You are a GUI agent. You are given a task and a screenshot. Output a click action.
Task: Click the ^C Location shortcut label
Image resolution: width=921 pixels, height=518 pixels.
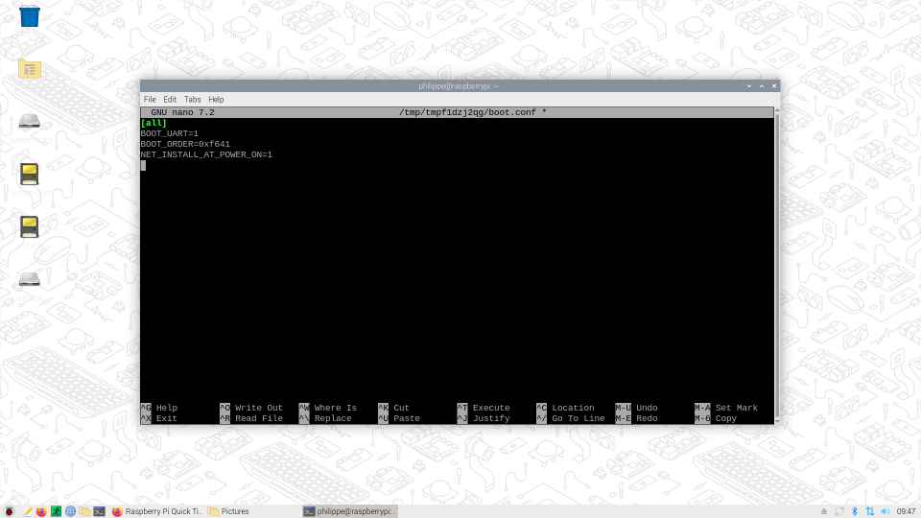[565, 408]
